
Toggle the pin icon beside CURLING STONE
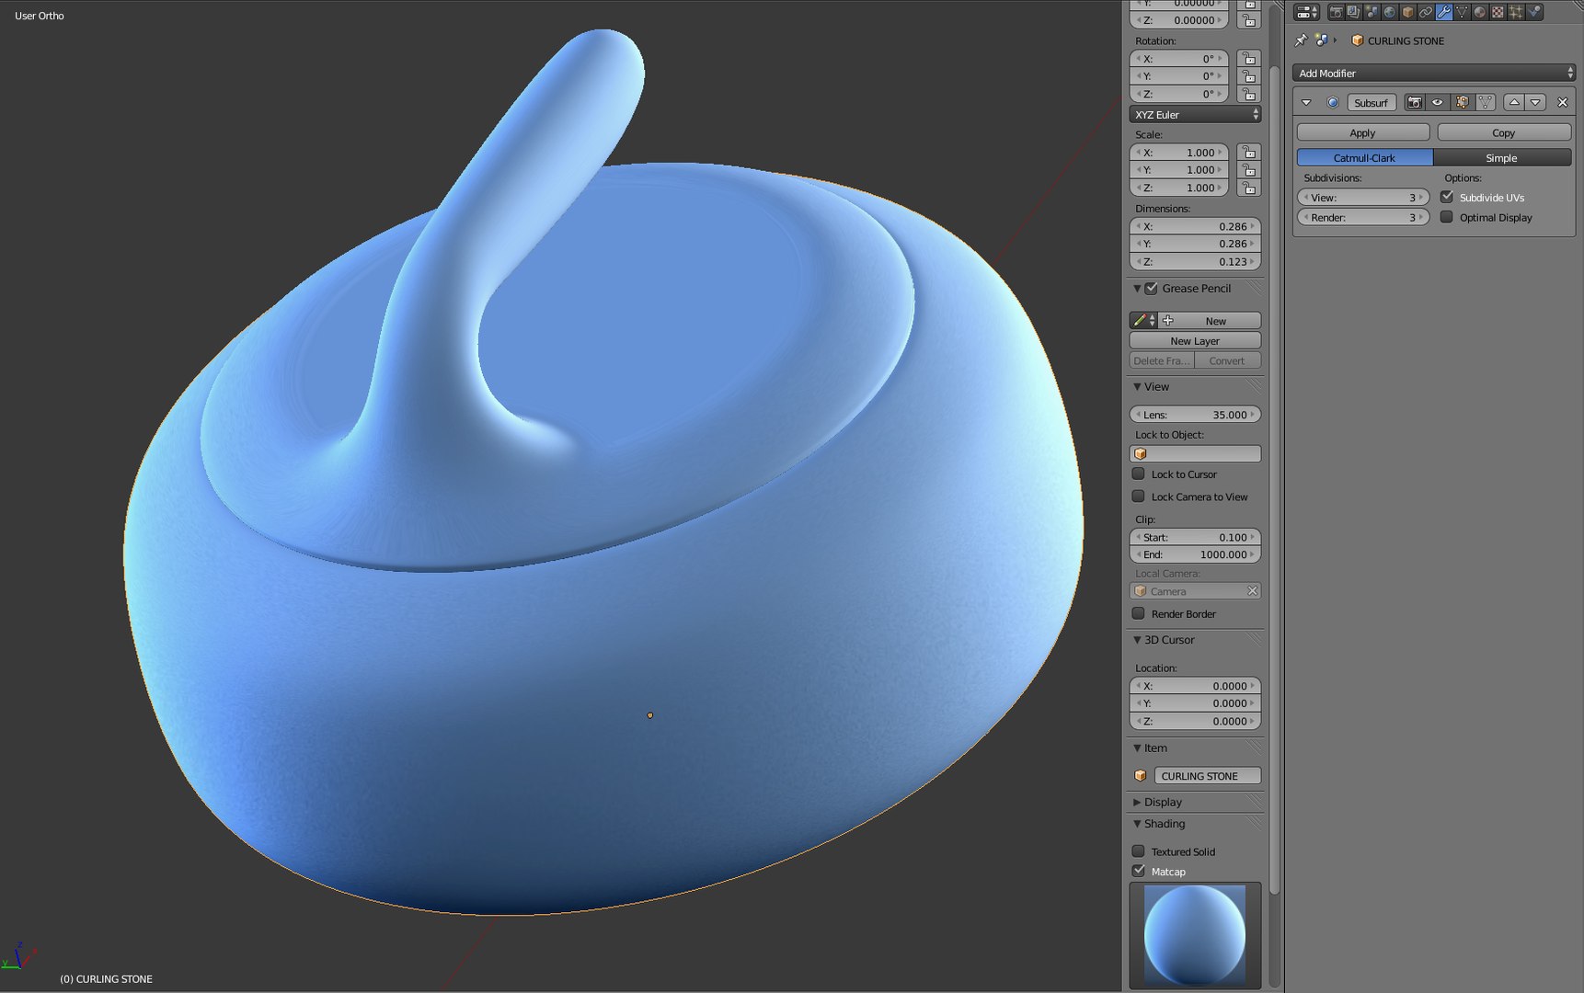(x=1301, y=40)
